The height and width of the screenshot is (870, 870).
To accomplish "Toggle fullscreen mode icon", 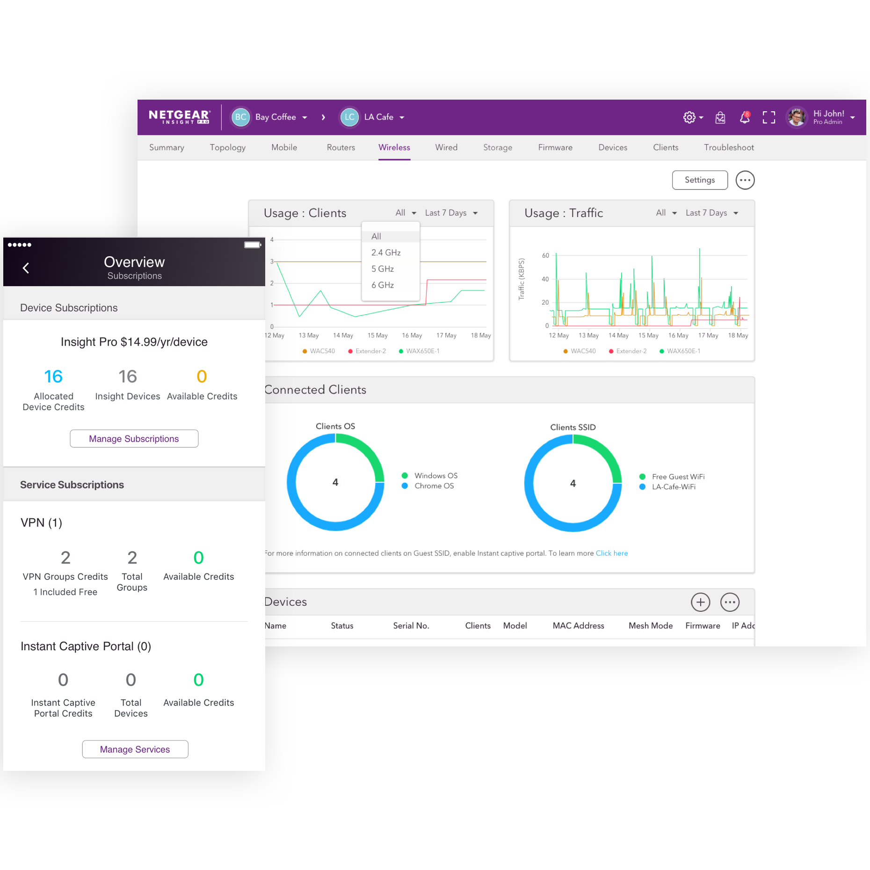I will 768,117.
